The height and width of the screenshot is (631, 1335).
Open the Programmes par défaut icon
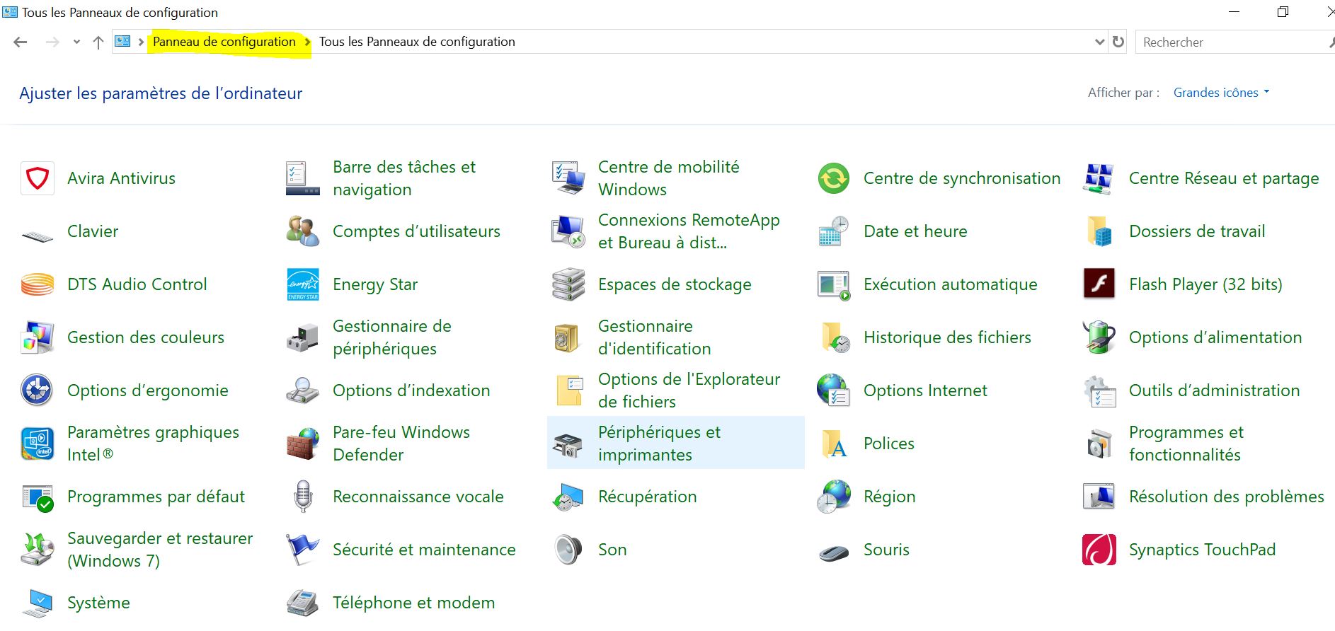tap(38, 498)
